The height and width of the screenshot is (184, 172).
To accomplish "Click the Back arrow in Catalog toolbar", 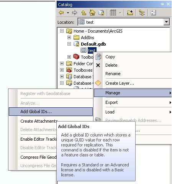I will click(x=61, y=13).
